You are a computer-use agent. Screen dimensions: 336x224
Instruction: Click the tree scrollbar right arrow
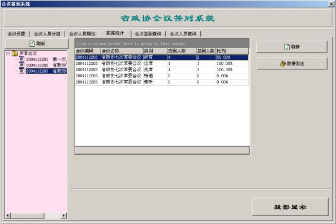point(64,216)
